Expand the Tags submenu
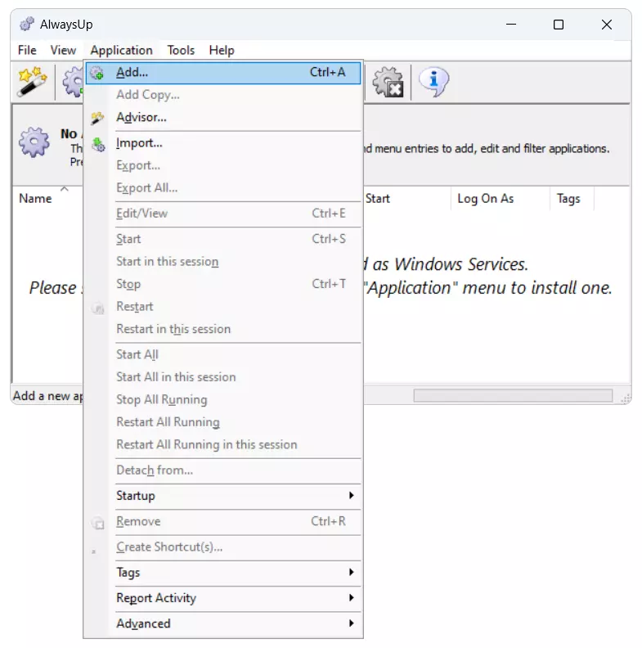The height and width of the screenshot is (648, 642). click(223, 573)
